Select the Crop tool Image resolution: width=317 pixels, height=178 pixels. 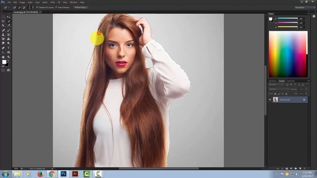(3, 26)
